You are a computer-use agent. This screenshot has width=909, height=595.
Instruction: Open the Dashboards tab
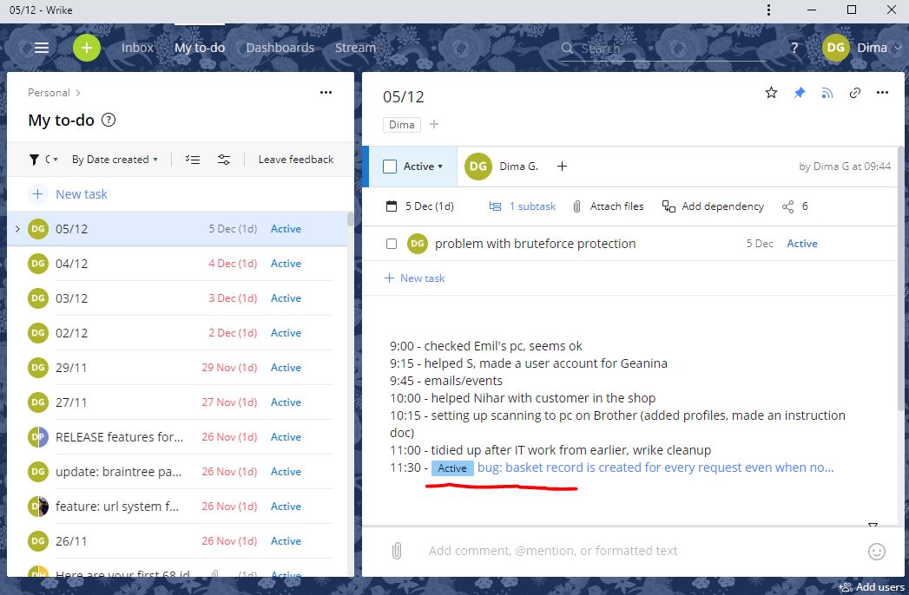point(280,48)
